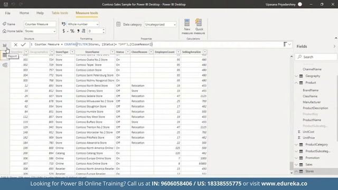Screen dimensions: 338x190
Task: Select the ClassName field
Action: click(x=310, y=96)
